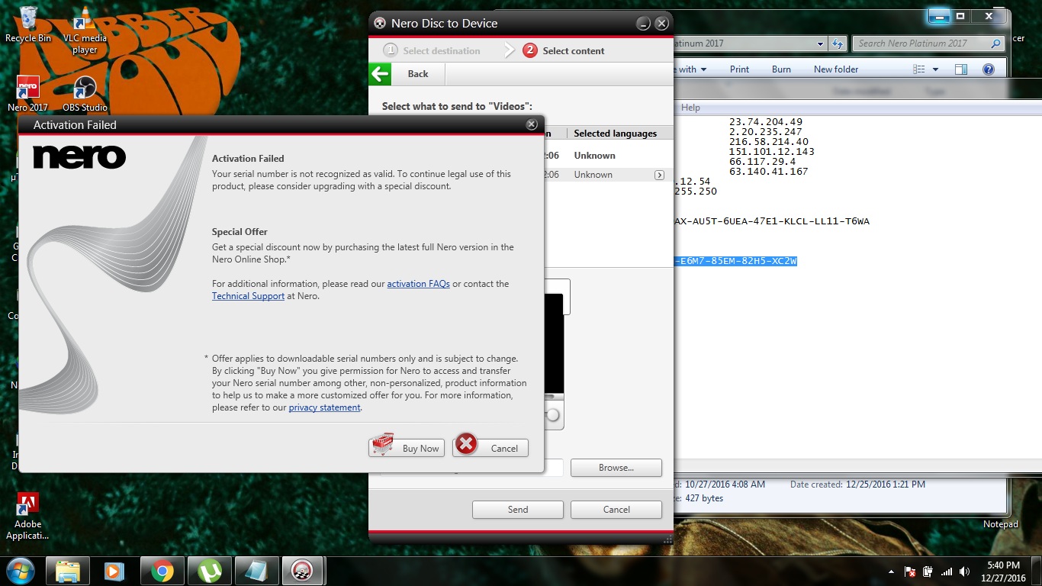Click Cancel in Nero Disc to Device window
Viewport: 1042px width, 586px height.
pyautogui.click(x=616, y=510)
